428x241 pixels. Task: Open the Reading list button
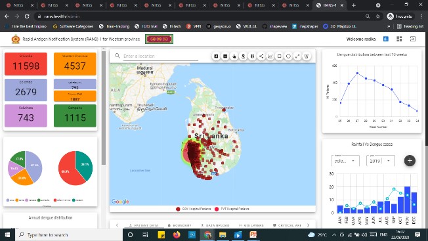coord(410,26)
